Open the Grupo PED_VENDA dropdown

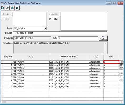point(45,28)
